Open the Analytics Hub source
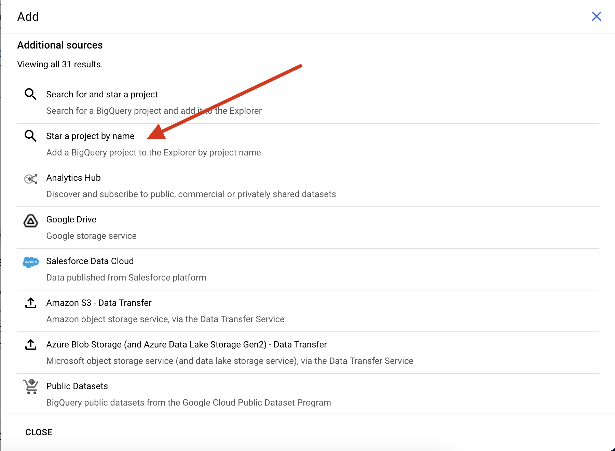 click(308, 186)
